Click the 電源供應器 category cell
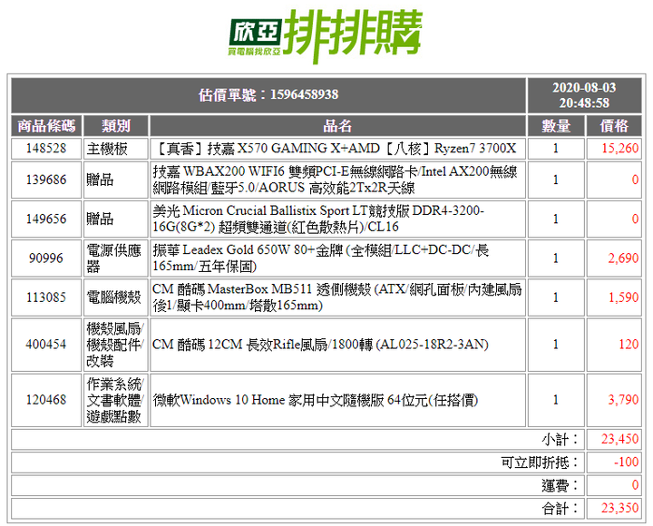The image size is (653, 526). click(116, 258)
